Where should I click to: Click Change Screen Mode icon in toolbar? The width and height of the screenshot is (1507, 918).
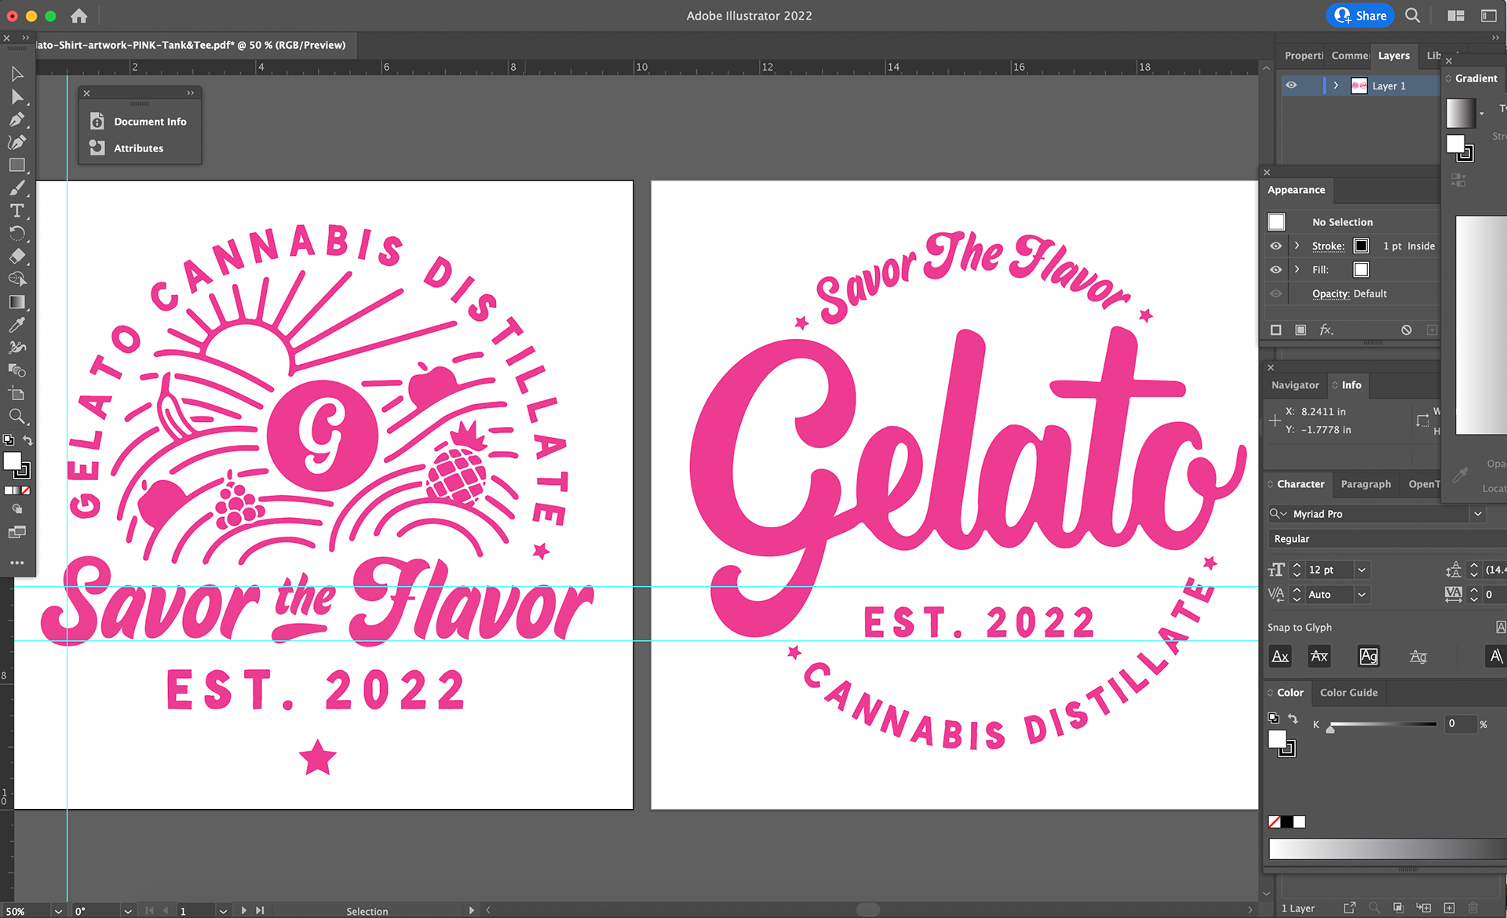pyautogui.click(x=17, y=532)
